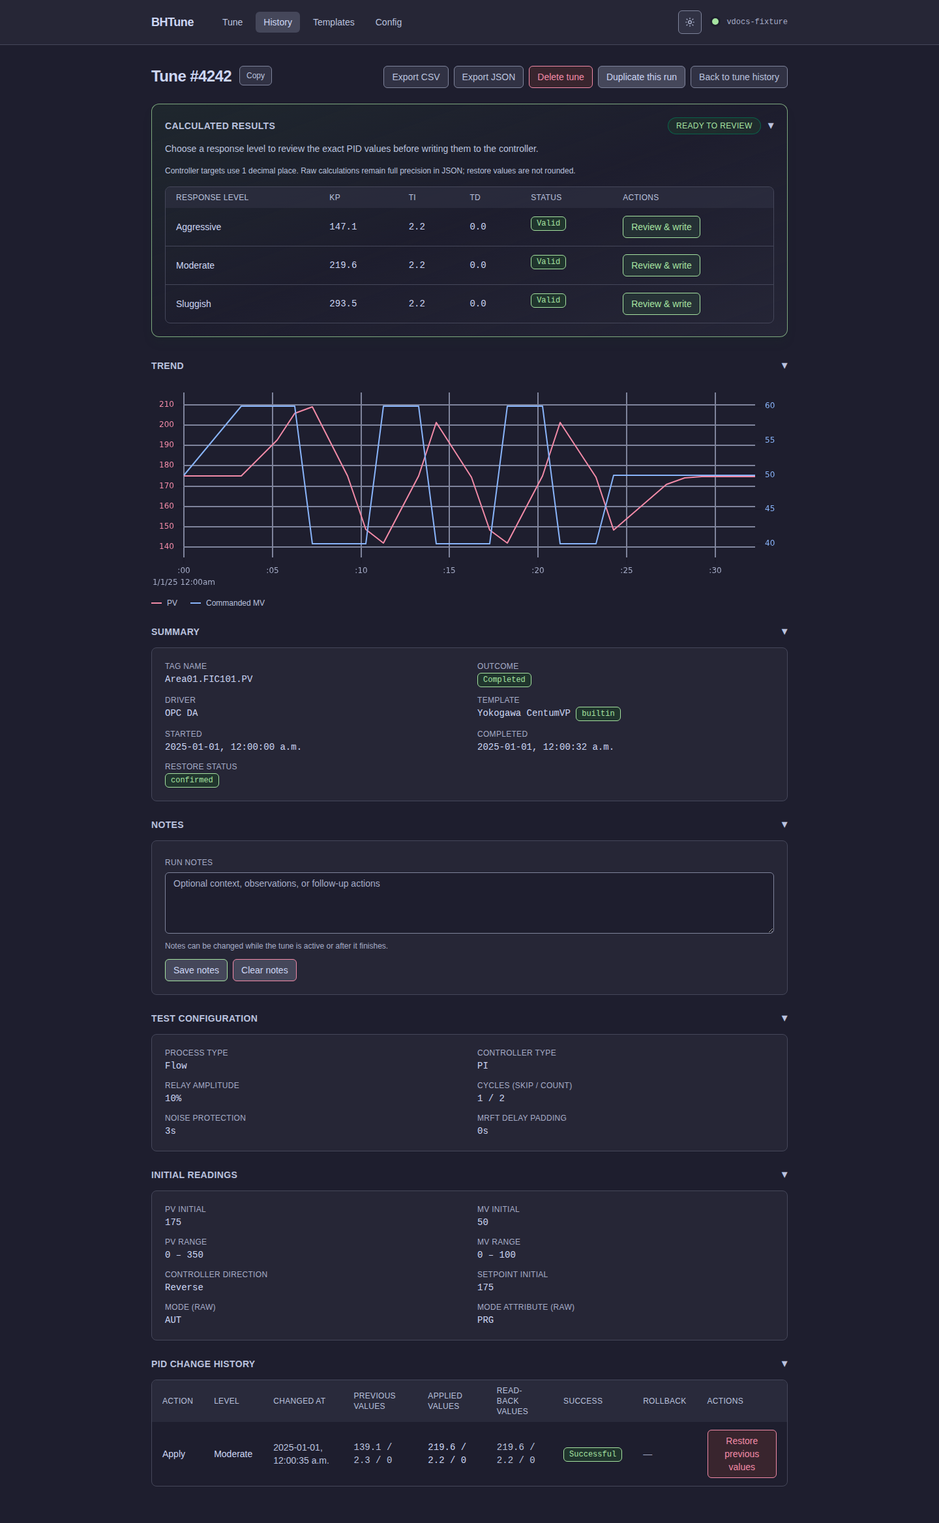Collapse the Test Configuration section

tap(784, 1018)
